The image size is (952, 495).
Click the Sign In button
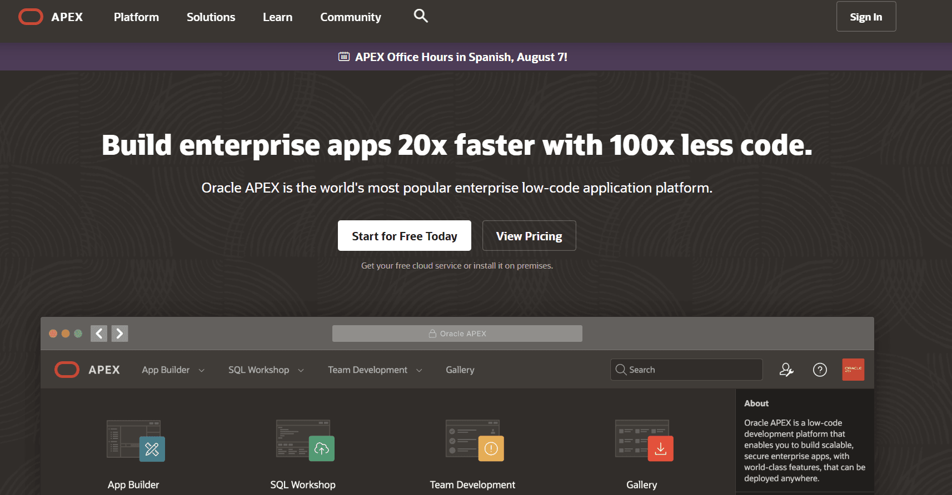pos(866,17)
